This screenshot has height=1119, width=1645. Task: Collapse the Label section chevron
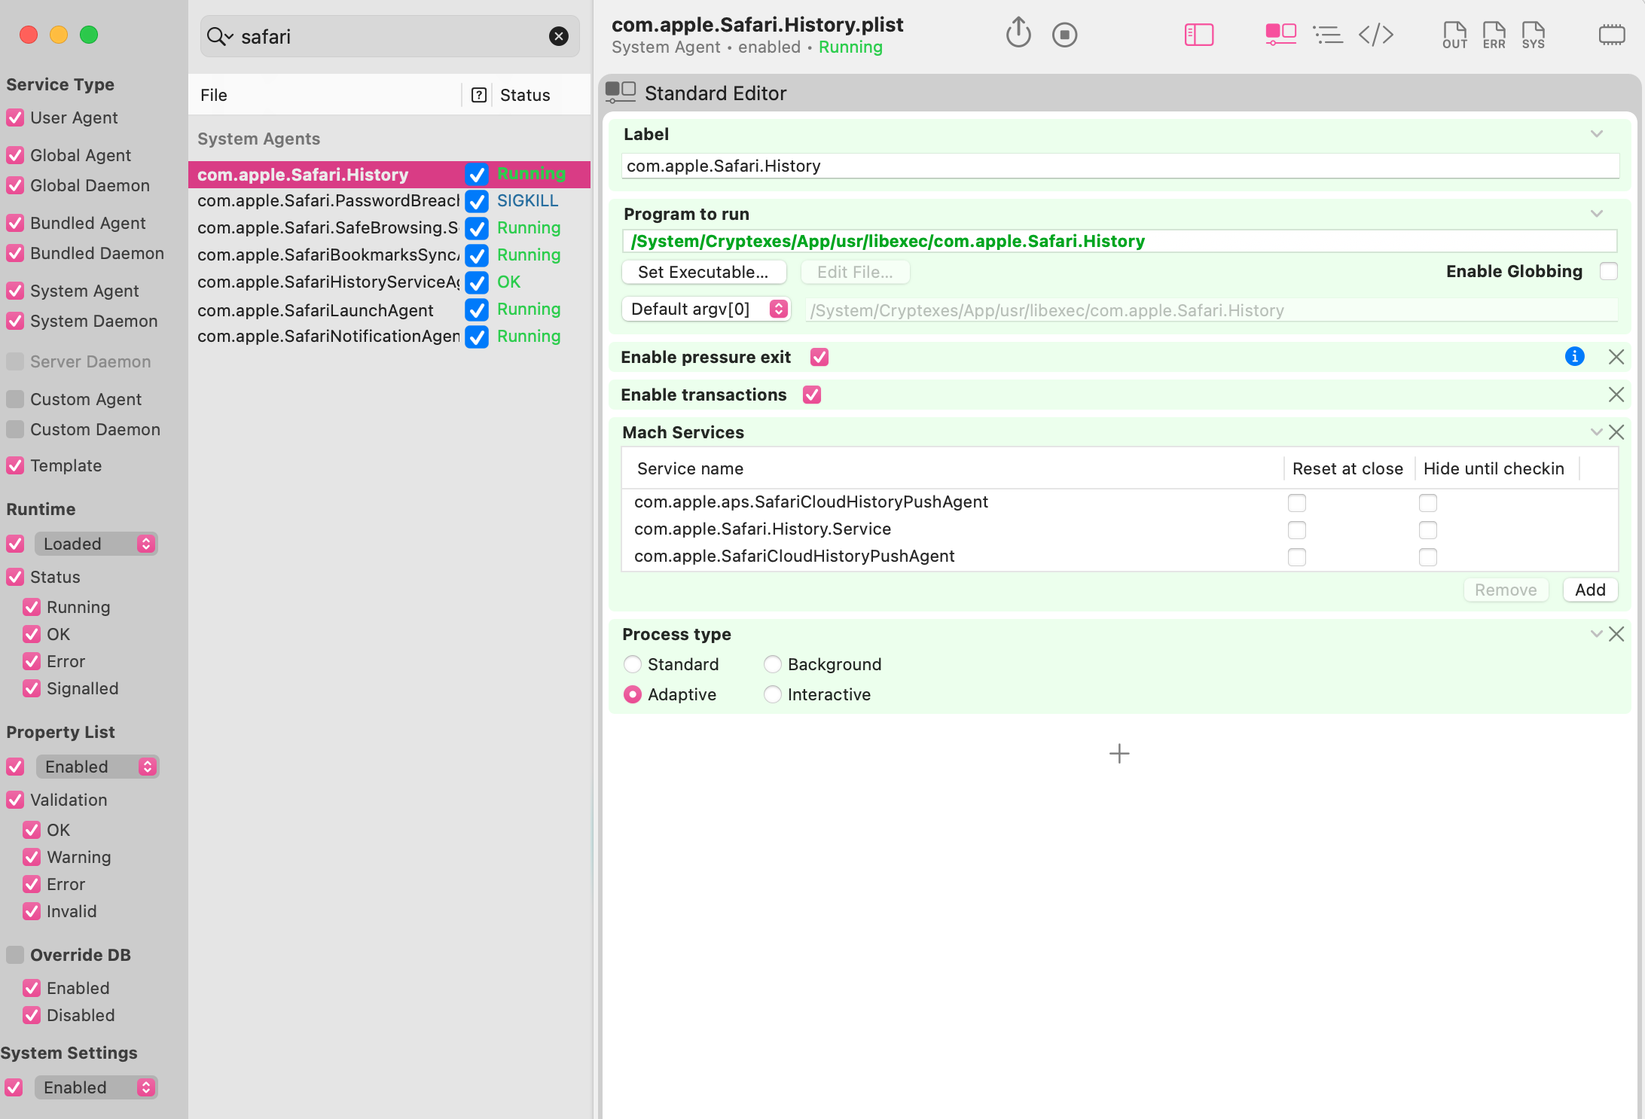(1596, 135)
